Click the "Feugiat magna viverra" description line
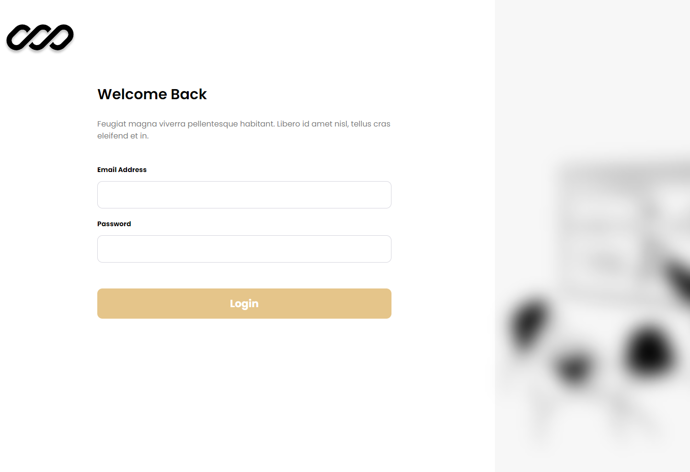The height and width of the screenshot is (472, 690). [x=244, y=124]
